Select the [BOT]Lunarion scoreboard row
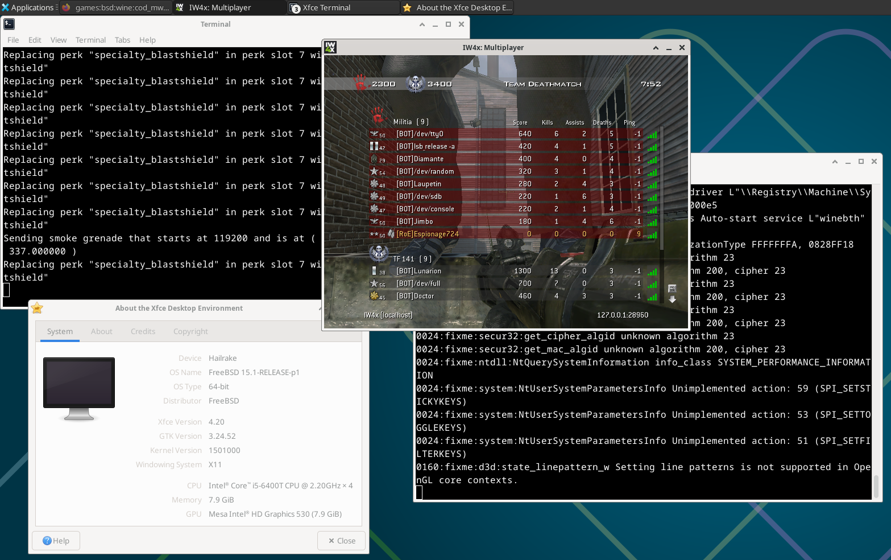 (513, 271)
